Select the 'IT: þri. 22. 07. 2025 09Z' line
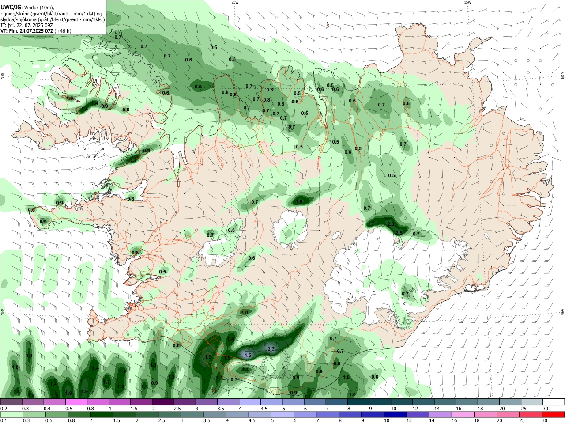The height and width of the screenshot is (424, 565). pos(27,26)
